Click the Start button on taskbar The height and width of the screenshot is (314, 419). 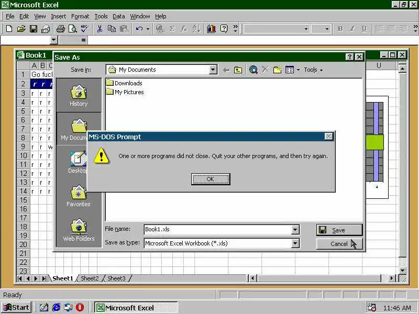[16, 307]
